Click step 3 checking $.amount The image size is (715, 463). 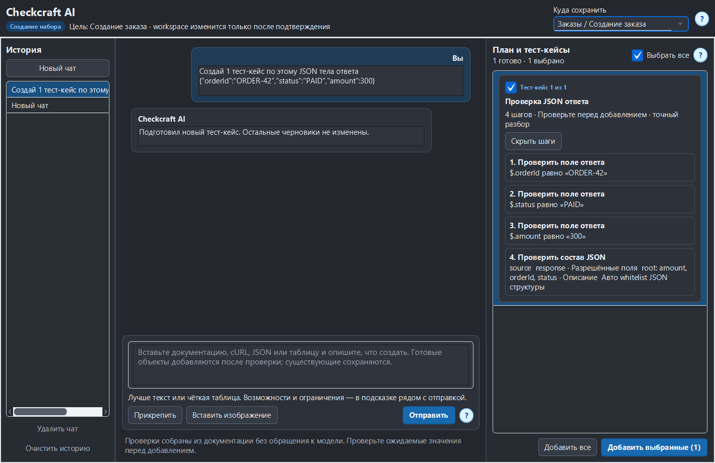tap(600, 231)
